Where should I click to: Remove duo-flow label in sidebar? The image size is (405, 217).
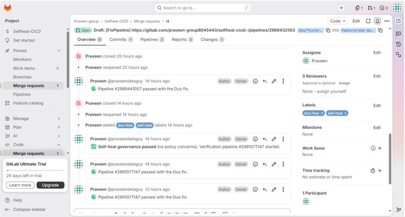point(322,113)
